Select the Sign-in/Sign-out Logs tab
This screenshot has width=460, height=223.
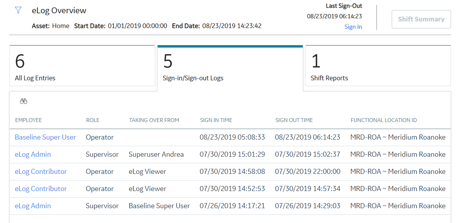[x=230, y=67]
